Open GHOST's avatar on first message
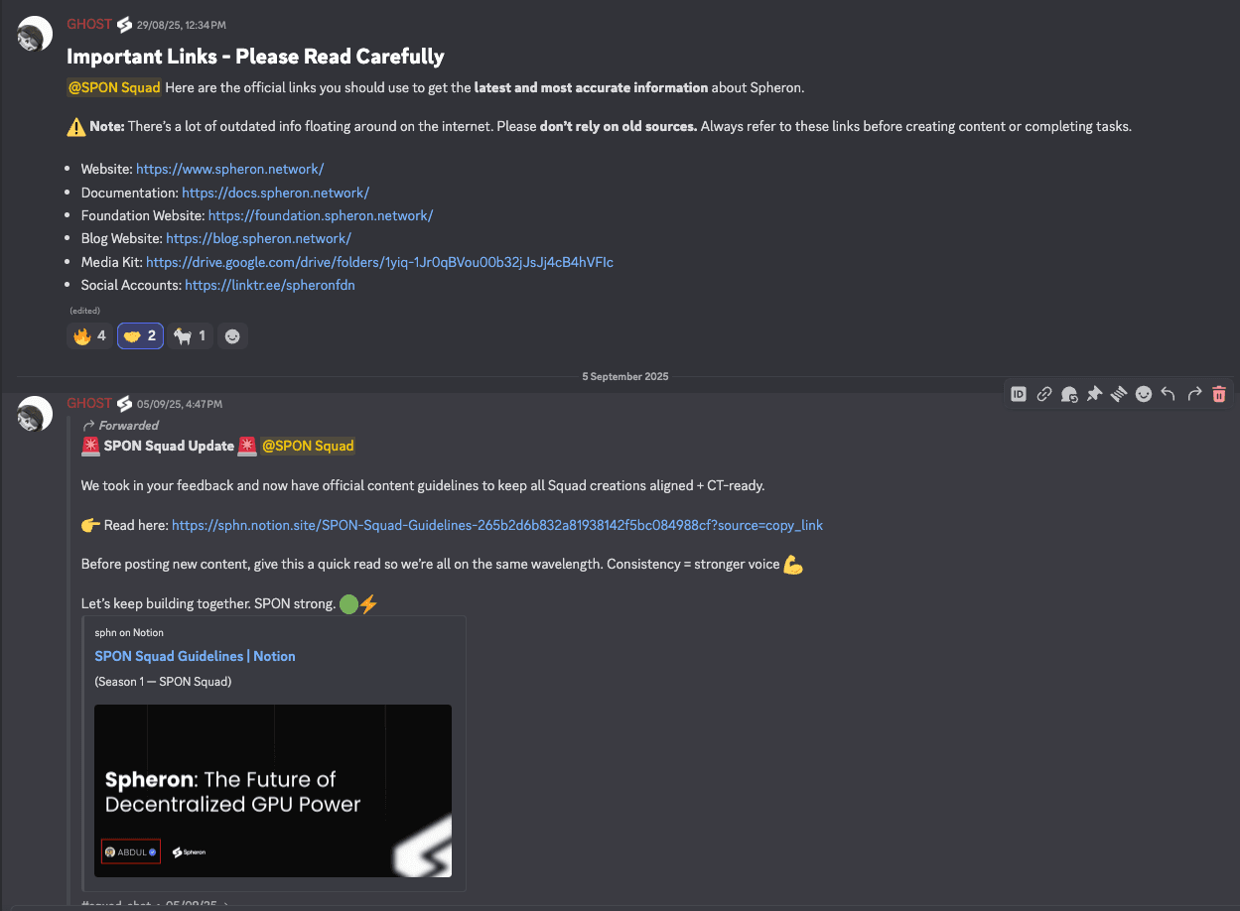The width and height of the screenshot is (1240, 911). (x=36, y=35)
